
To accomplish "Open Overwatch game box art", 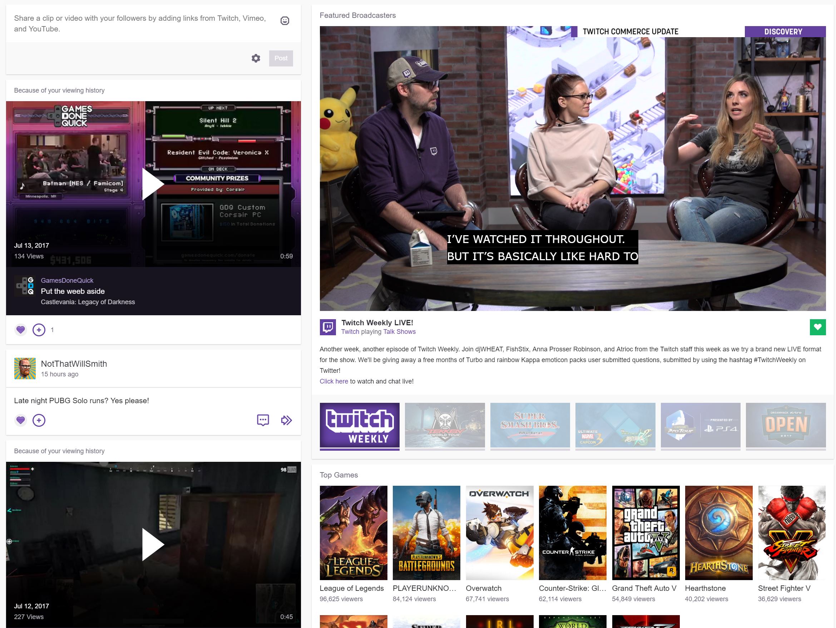I will [x=500, y=533].
